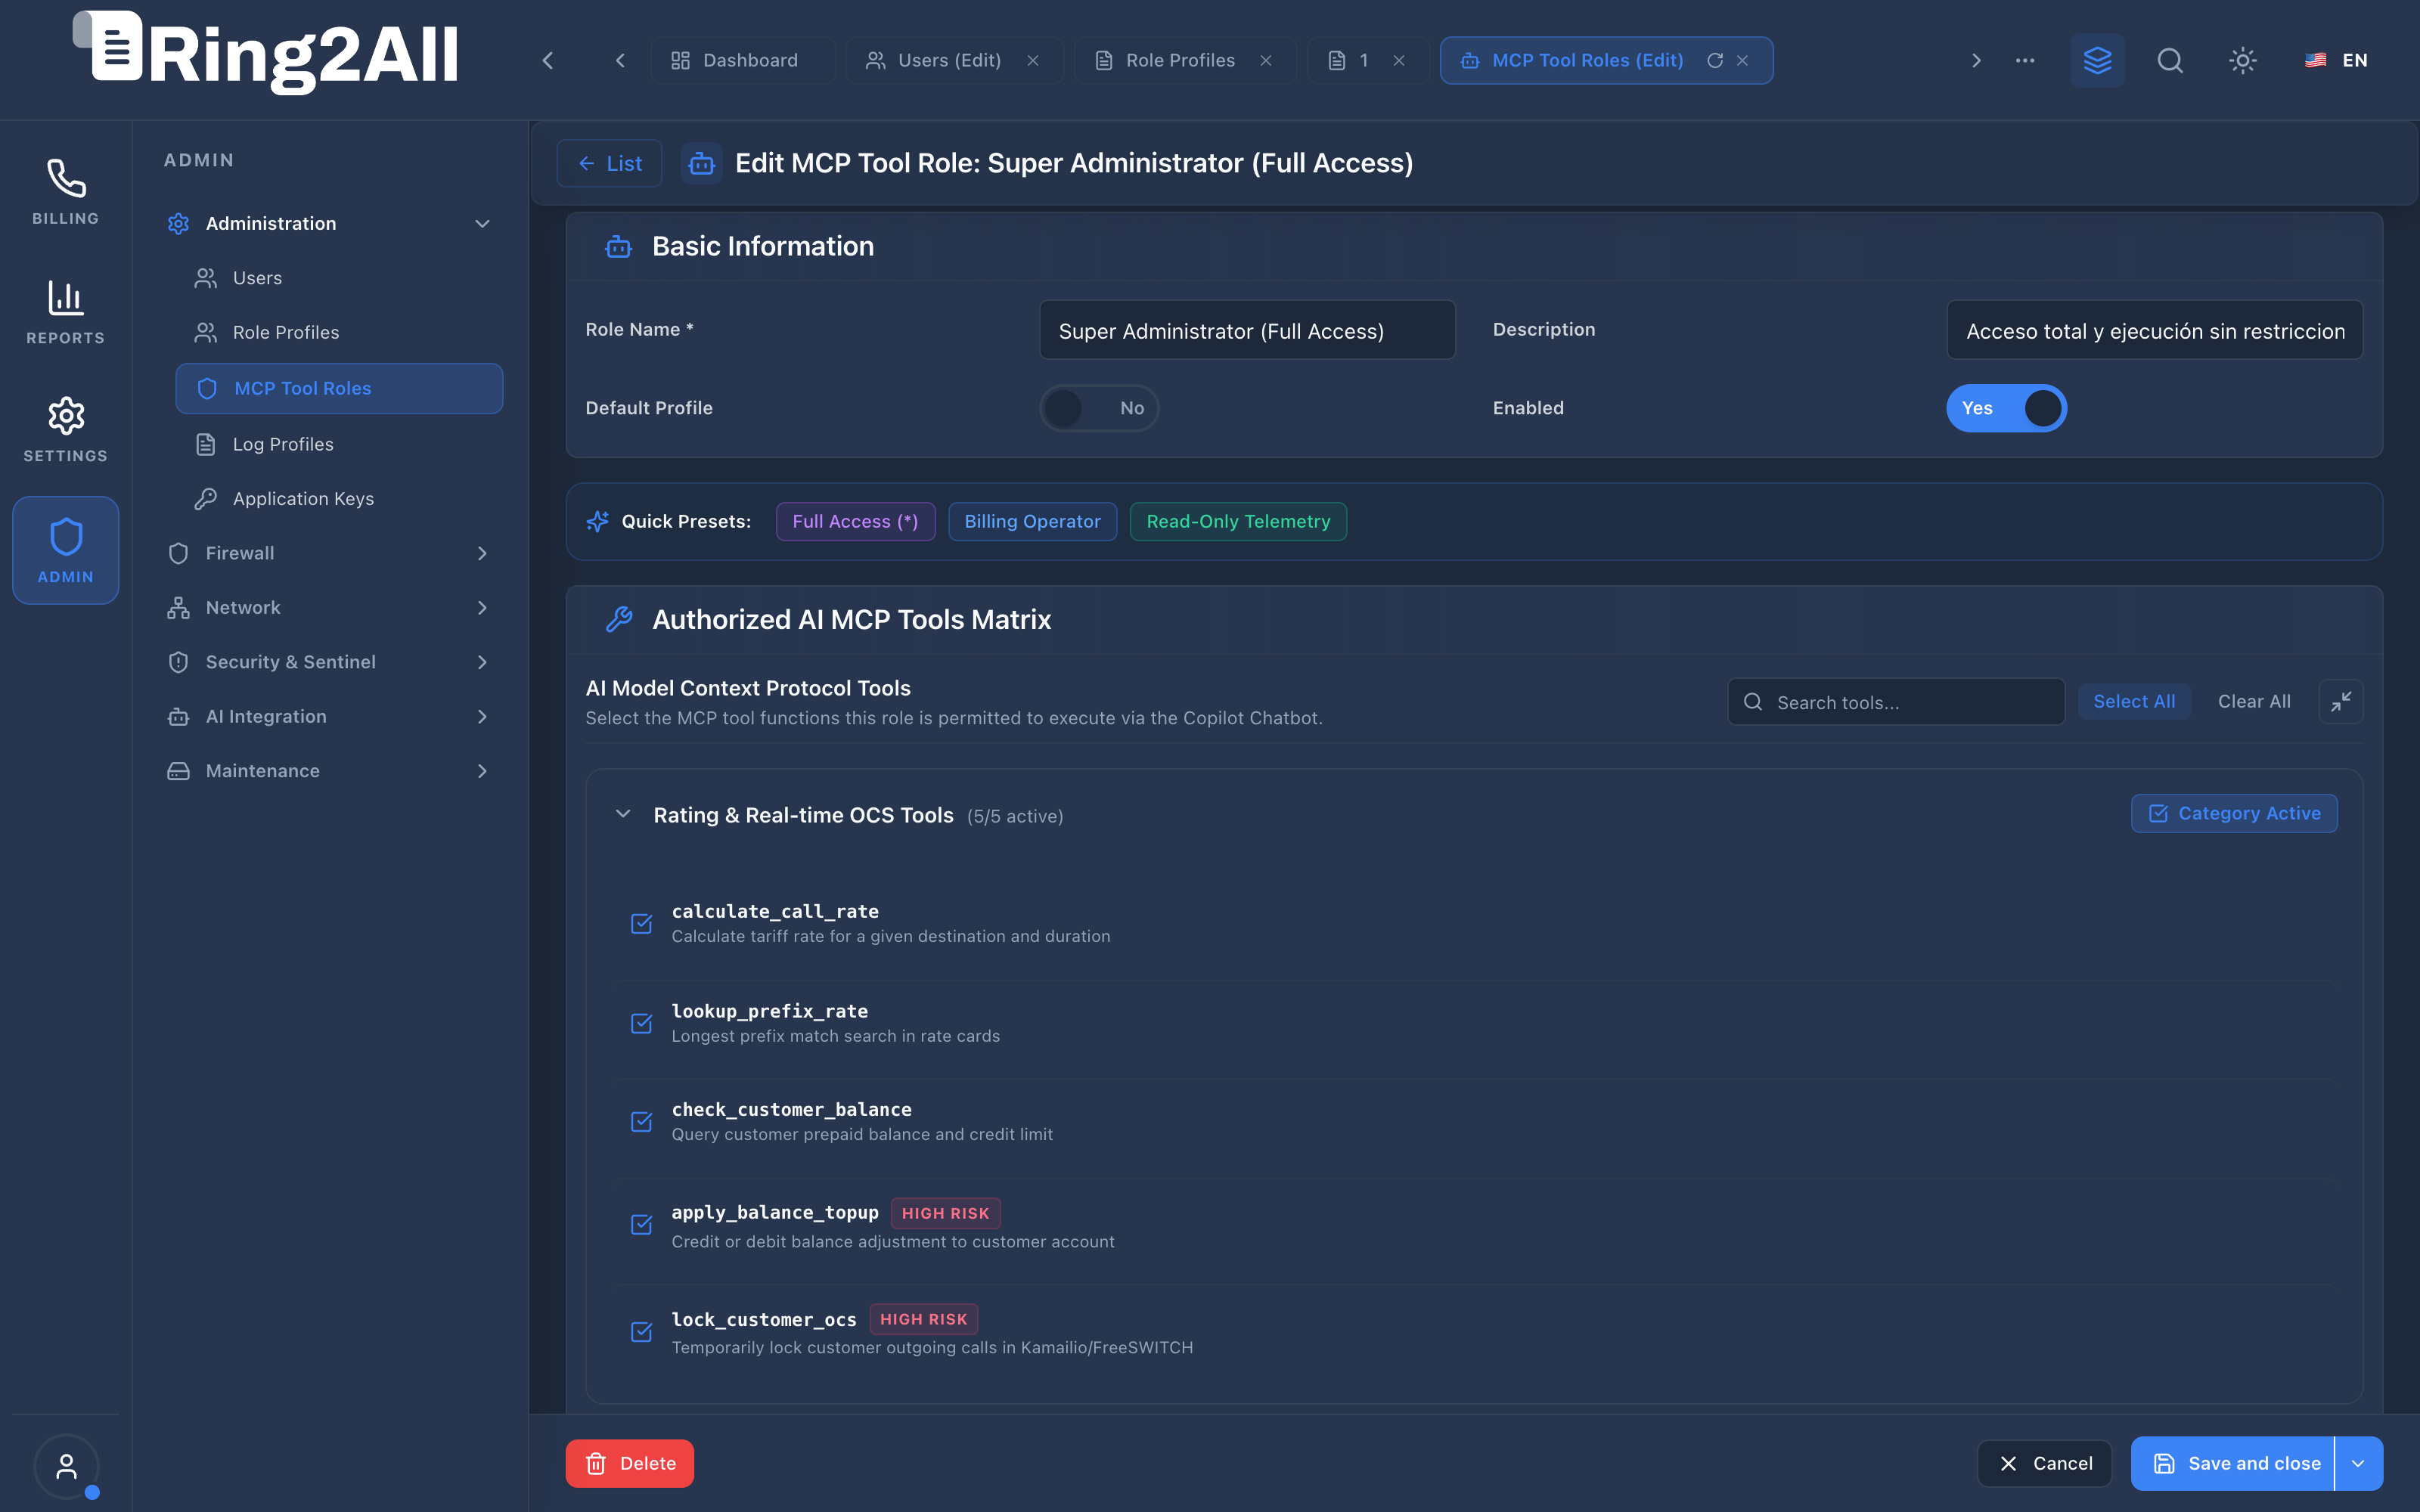Uncheck the lookup_prefix_rate tool
The width and height of the screenshot is (2420, 1512).
(x=642, y=1023)
